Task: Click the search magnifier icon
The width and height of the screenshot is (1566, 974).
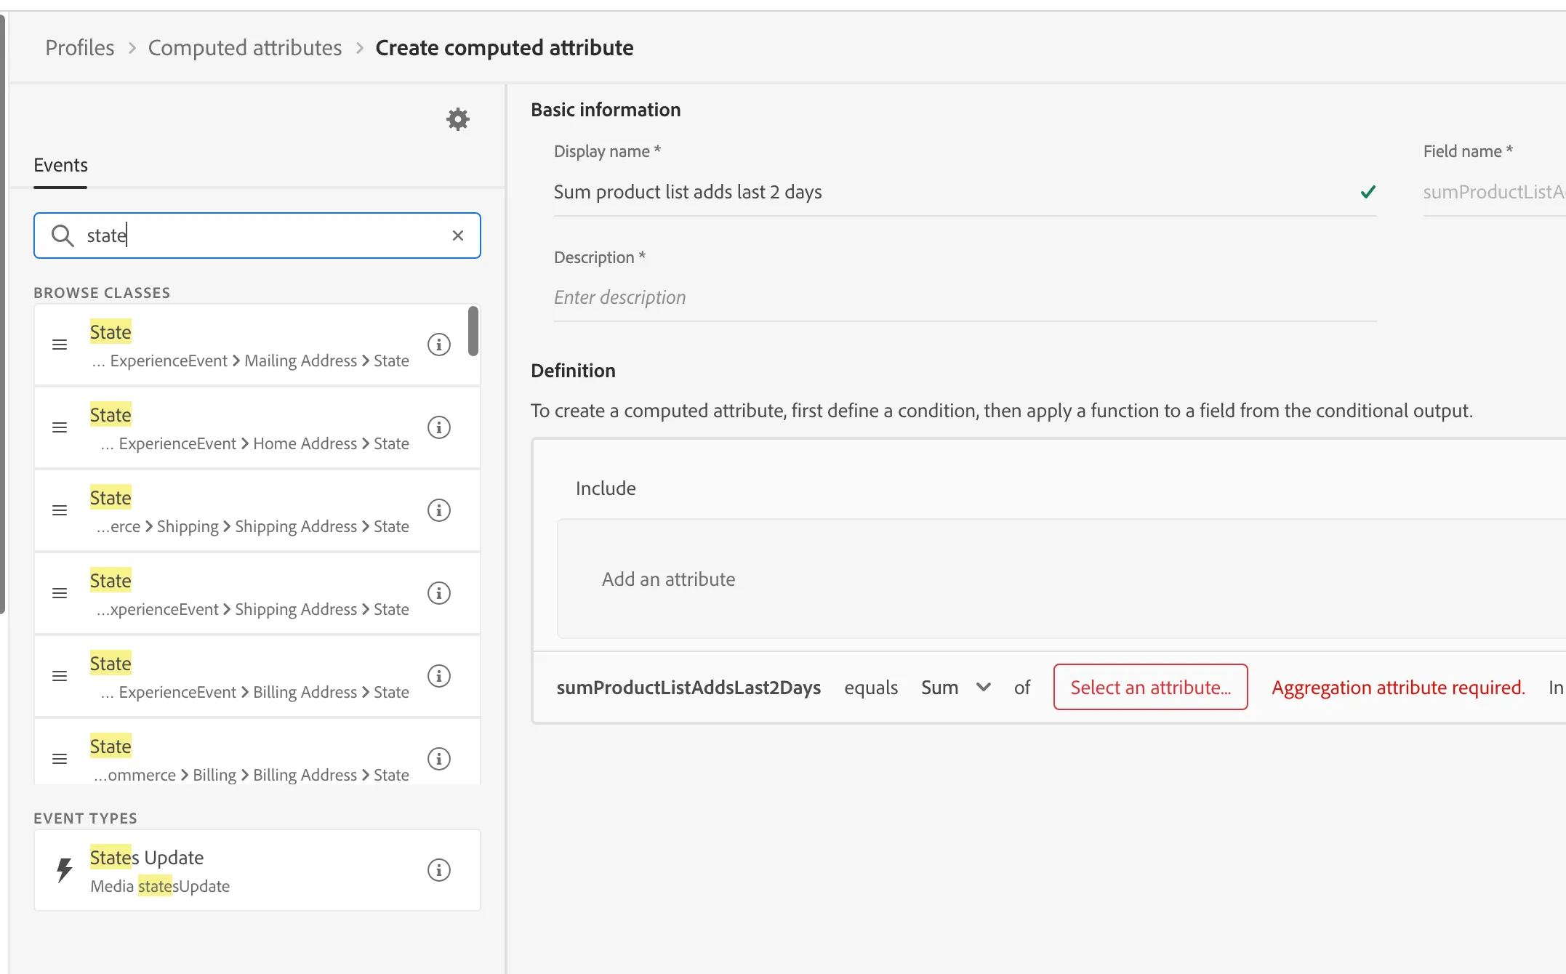Action: [x=63, y=236]
